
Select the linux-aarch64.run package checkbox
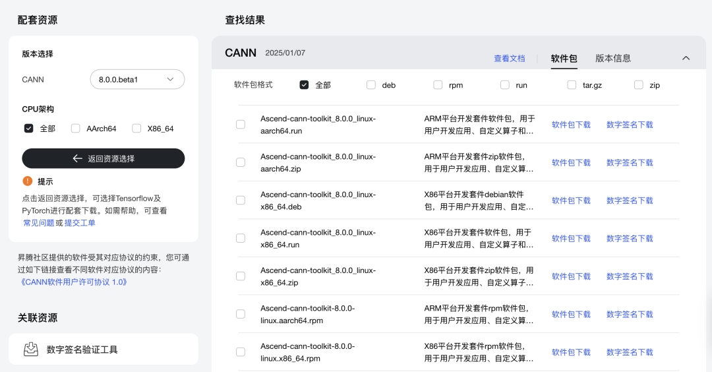click(241, 125)
